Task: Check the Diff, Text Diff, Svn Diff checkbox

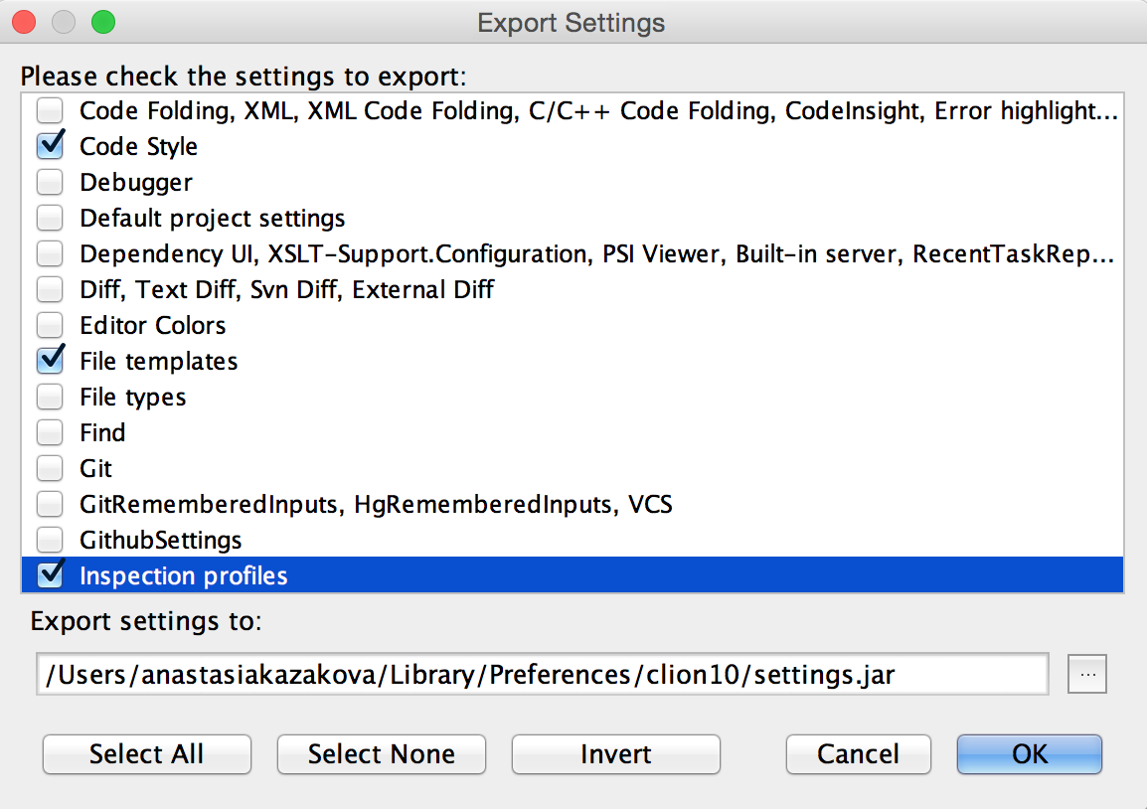Action: point(50,289)
